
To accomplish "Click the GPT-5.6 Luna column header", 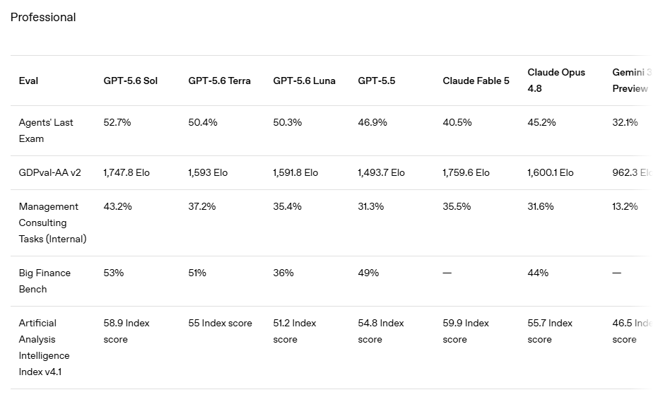I will 304,81.
